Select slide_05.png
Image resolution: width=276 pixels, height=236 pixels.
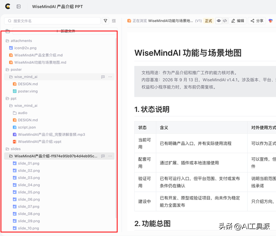pyautogui.click(x=29, y=192)
